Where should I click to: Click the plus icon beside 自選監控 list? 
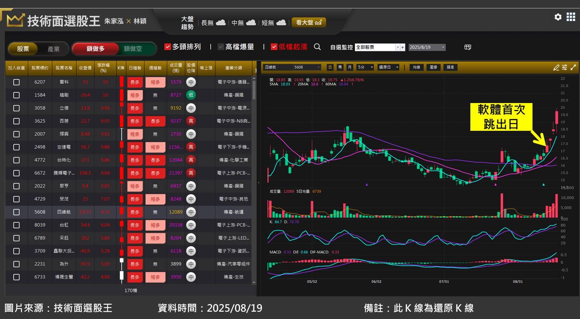(402, 47)
